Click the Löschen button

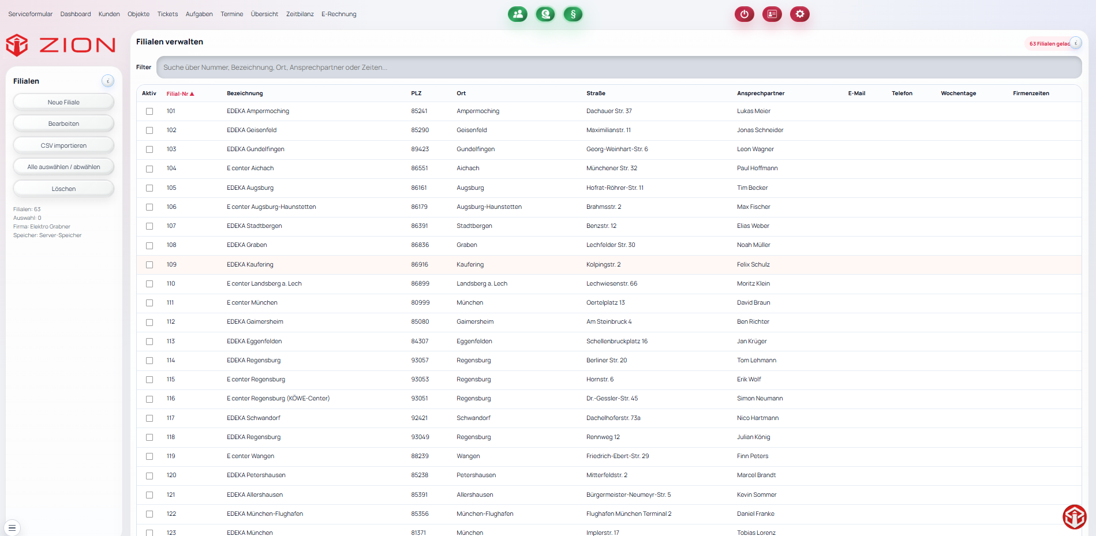coord(63,189)
